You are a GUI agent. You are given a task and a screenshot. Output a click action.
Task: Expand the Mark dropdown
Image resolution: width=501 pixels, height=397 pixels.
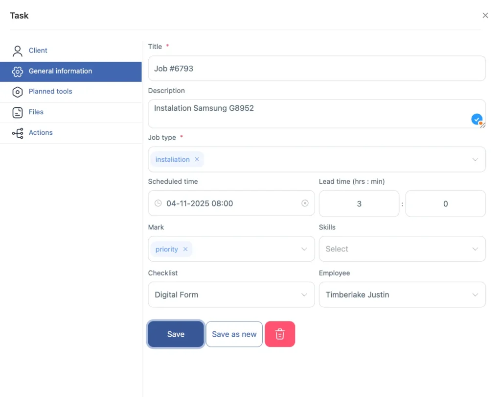tap(304, 248)
